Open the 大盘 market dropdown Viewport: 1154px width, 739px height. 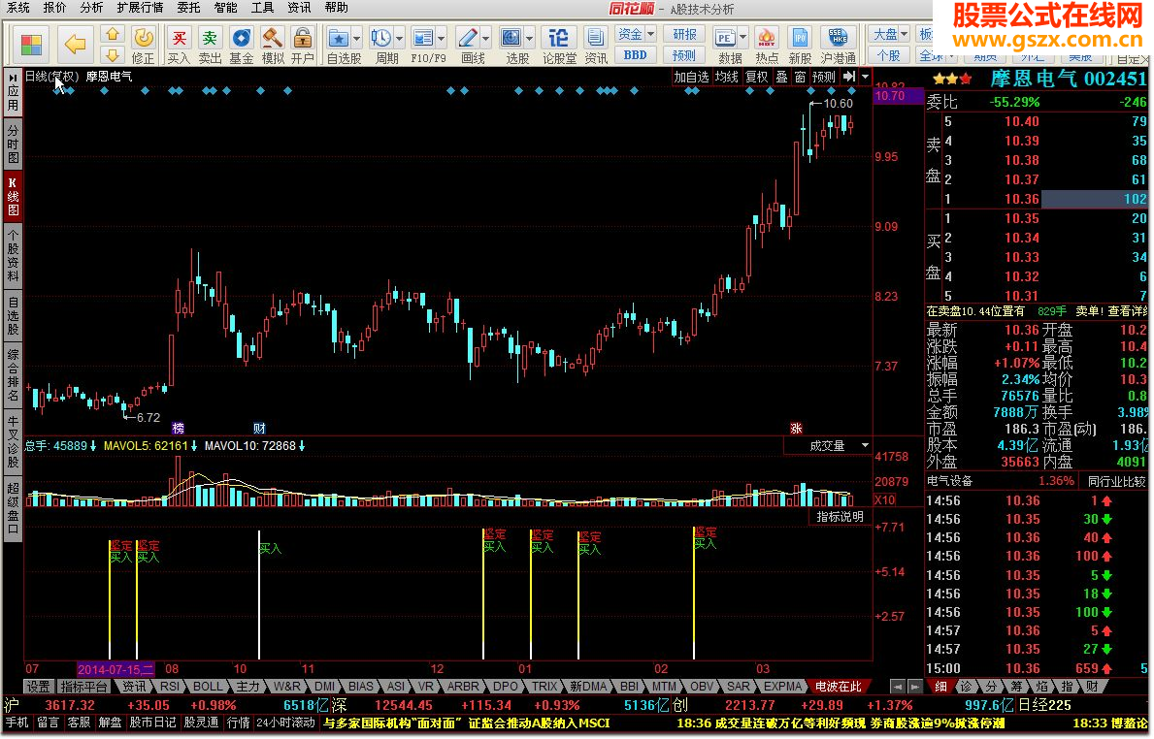coord(889,35)
